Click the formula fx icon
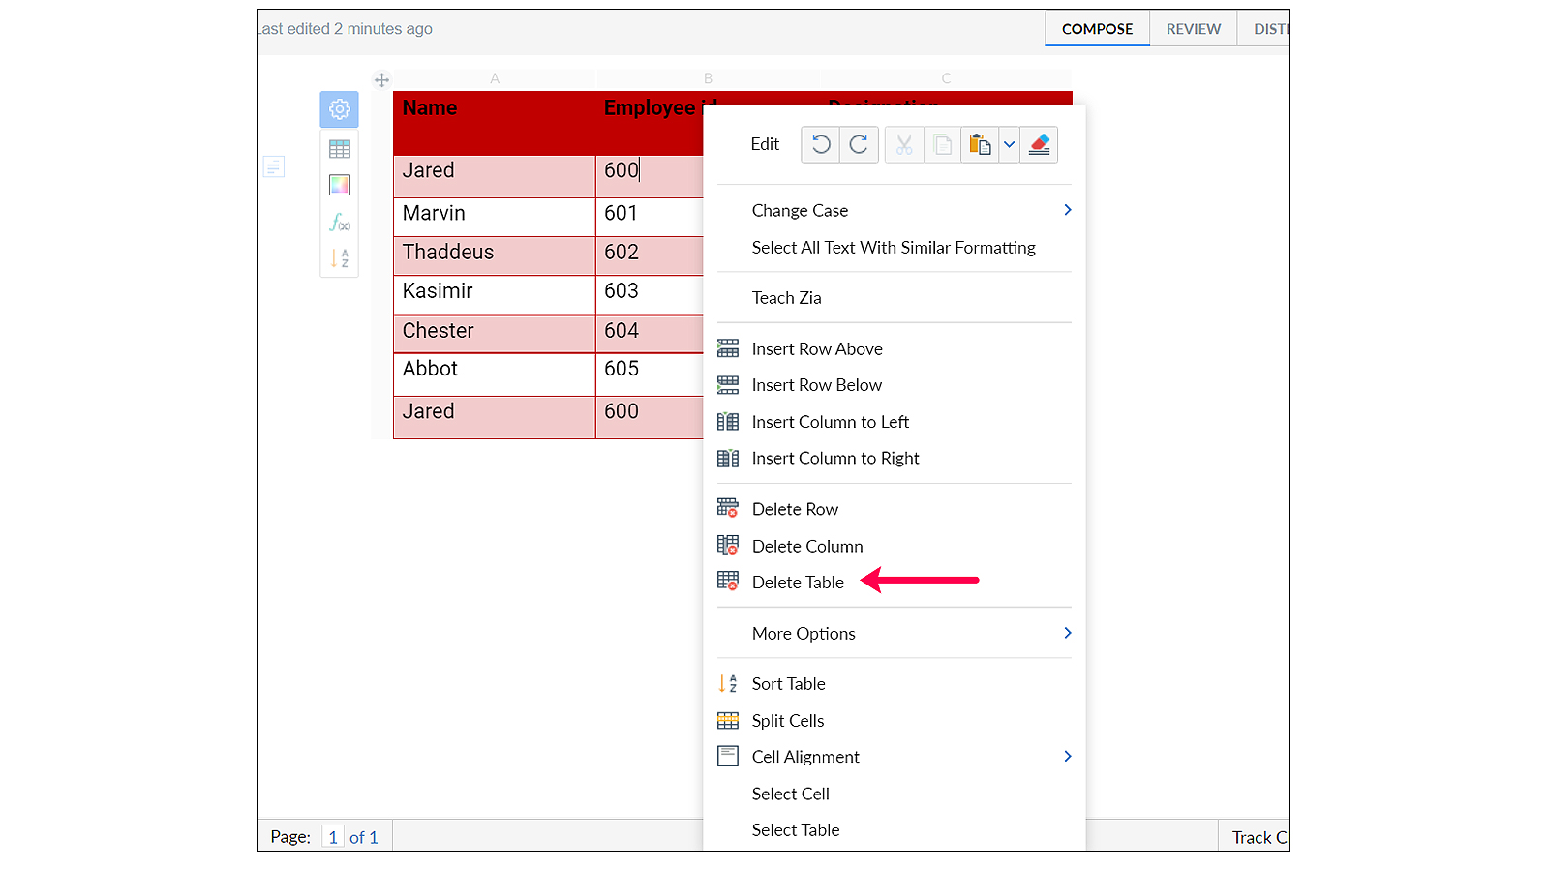 pyautogui.click(x=339, y=223)
